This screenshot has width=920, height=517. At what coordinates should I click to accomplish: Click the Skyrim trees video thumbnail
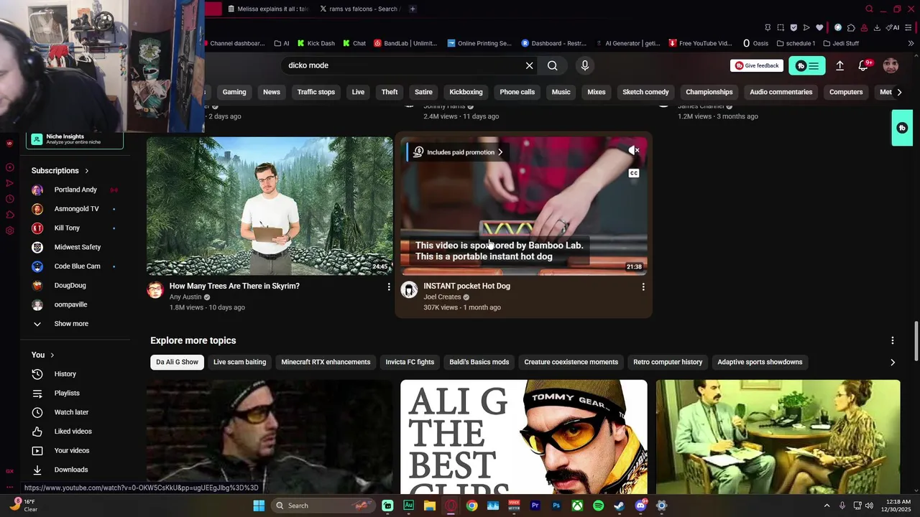[x=270, y=206]
